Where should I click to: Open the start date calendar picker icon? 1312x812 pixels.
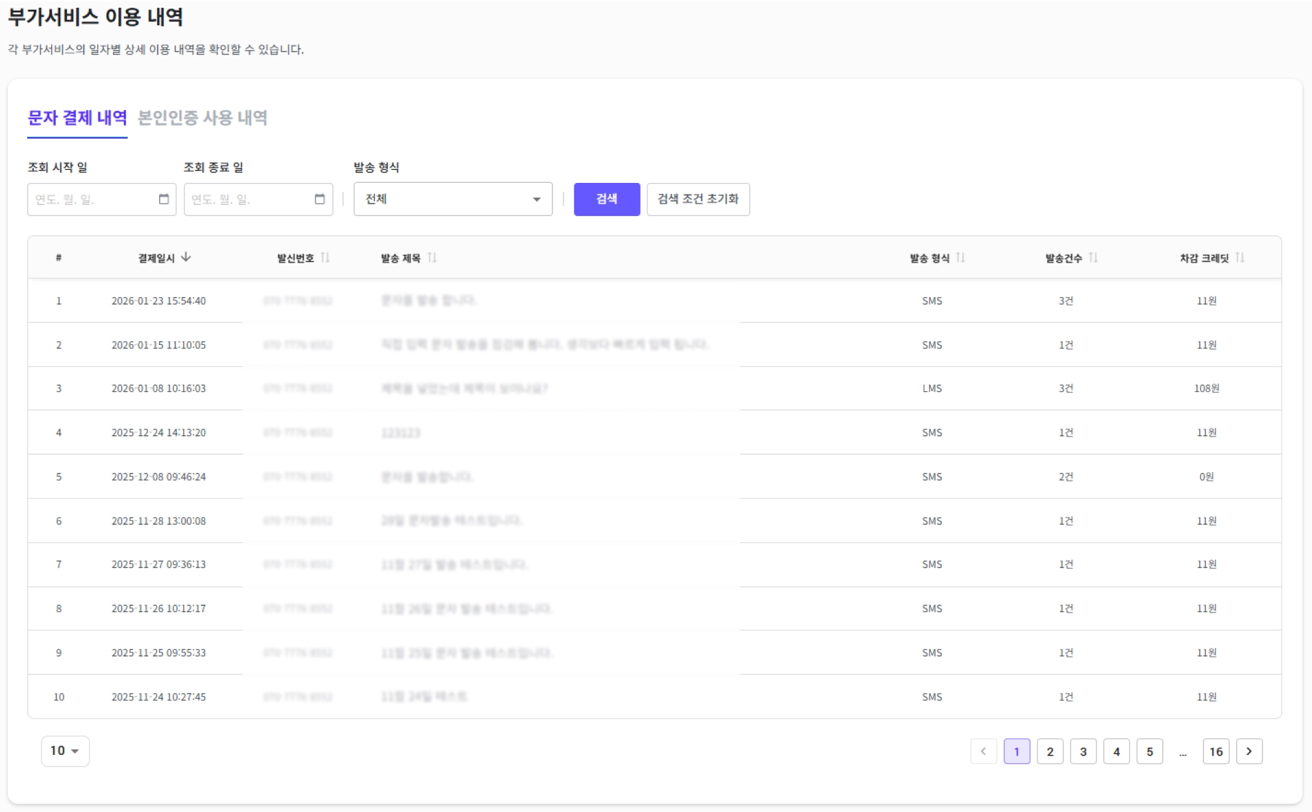click(164, 199)
